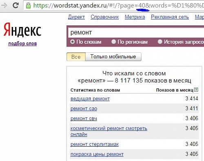Open the Метрика link
Screen dimensions: 204x161
tap(135, 17)
